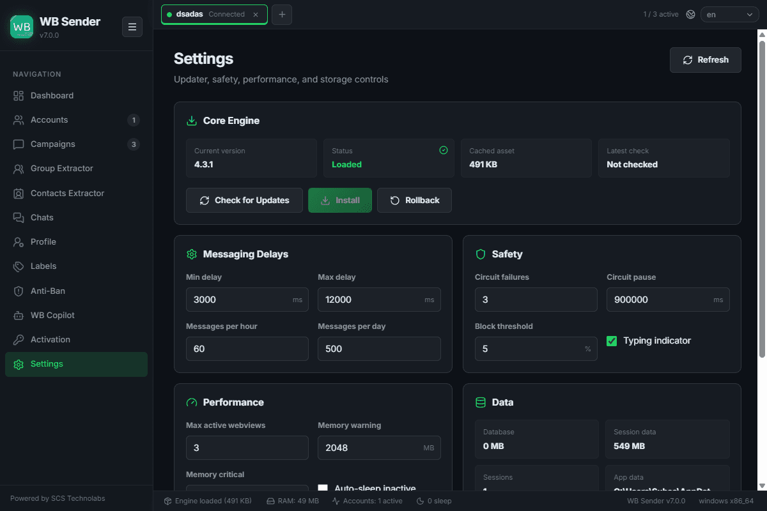Click the Settings gear icon in sidebar
This screenshot has width=767, height=511.
(x=19, y=364)
